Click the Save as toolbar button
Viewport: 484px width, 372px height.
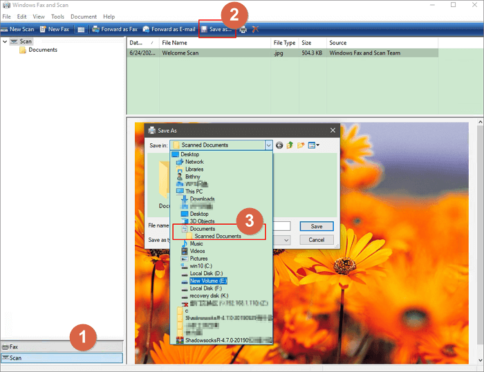(216, 29)
